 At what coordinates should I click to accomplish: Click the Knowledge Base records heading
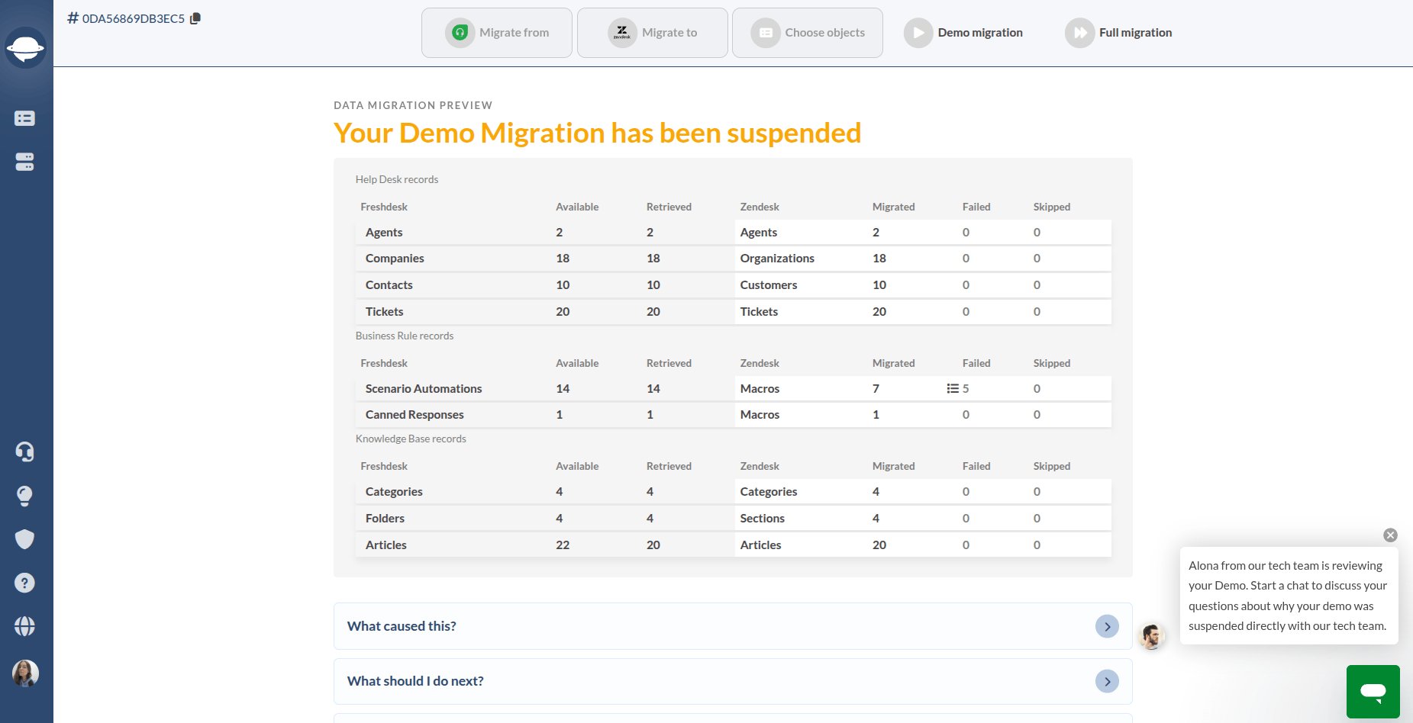(x=411, y=439)
